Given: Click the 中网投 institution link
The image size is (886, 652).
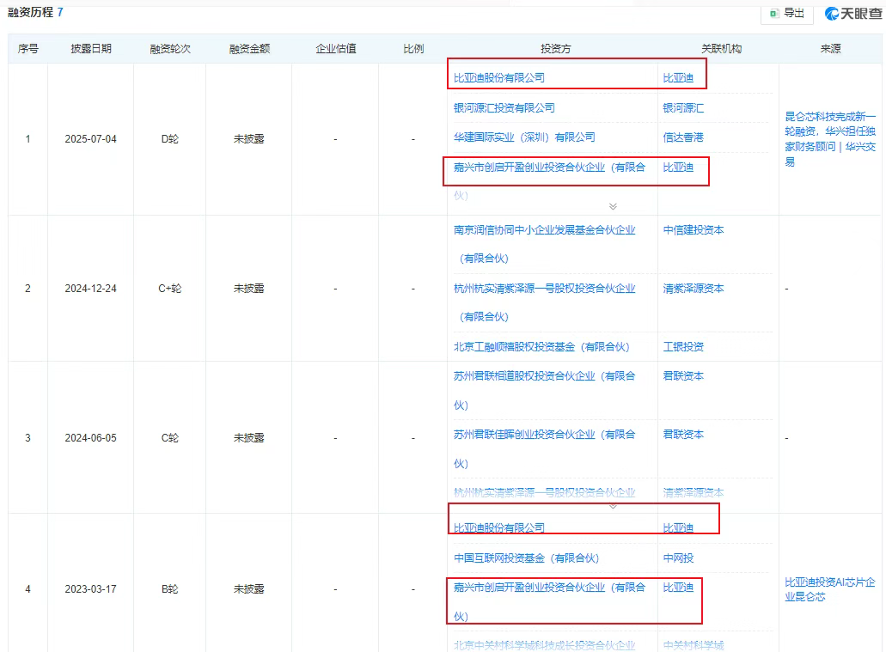Looking at the screenshot, I should pyautogui.click(x=678, y=558).
